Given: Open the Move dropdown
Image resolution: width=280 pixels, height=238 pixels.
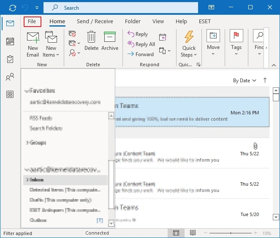Looking at the screenshot, I should (213, 43).
